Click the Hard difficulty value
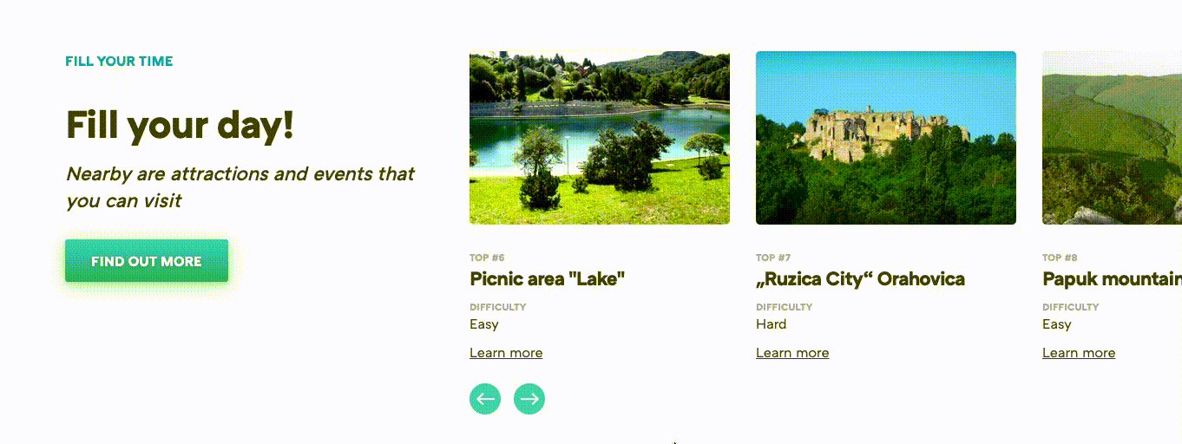Image resolution: width=1182 pixels, height=444 pixels. (772, 324)
